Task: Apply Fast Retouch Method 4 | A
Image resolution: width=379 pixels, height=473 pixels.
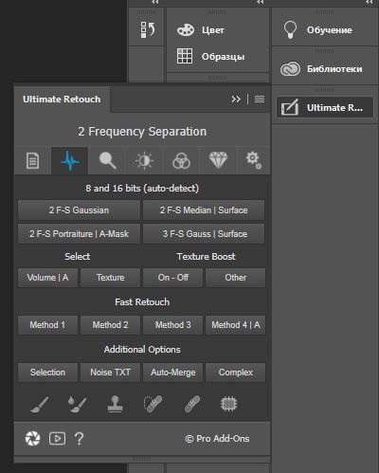Action: (x=236, y=325)
